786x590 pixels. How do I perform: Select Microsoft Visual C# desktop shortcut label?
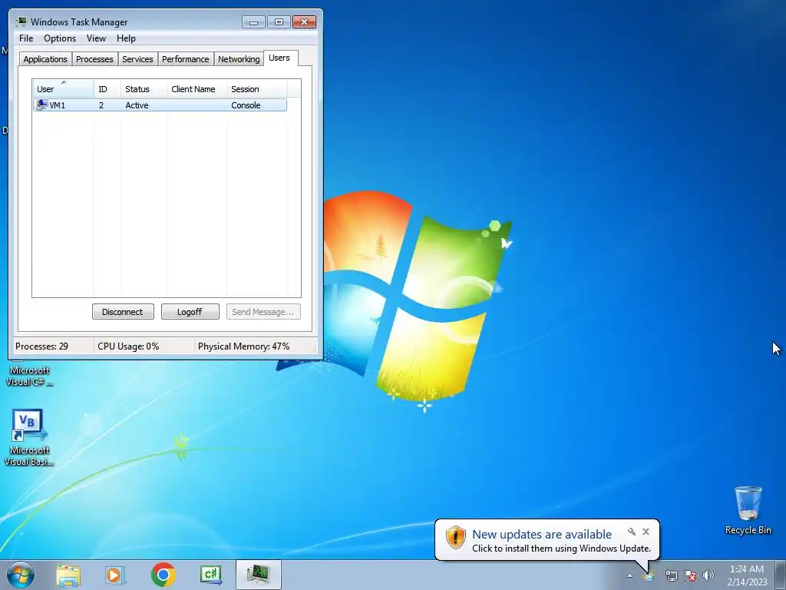[30, 376]
